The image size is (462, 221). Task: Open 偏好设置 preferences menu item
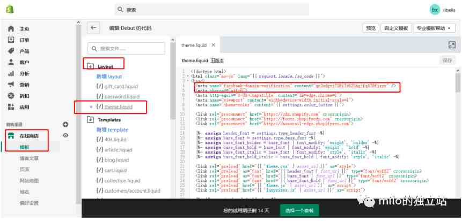pyautogui.click(x=29, y=203)
